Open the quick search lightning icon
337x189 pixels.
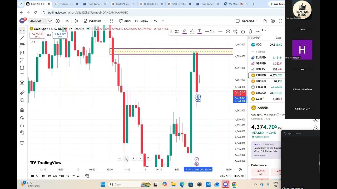click(265, 21)
